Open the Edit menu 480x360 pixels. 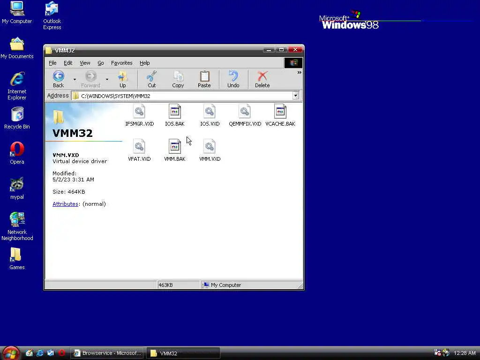67,63
